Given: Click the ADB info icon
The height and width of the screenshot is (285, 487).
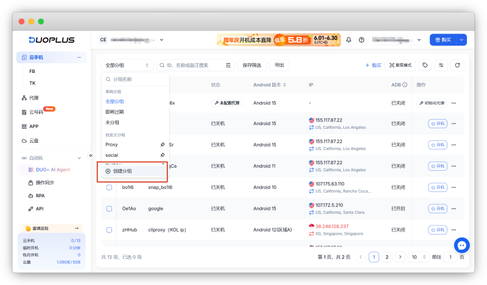Looking at the screenshot, I should click(405, 84).
